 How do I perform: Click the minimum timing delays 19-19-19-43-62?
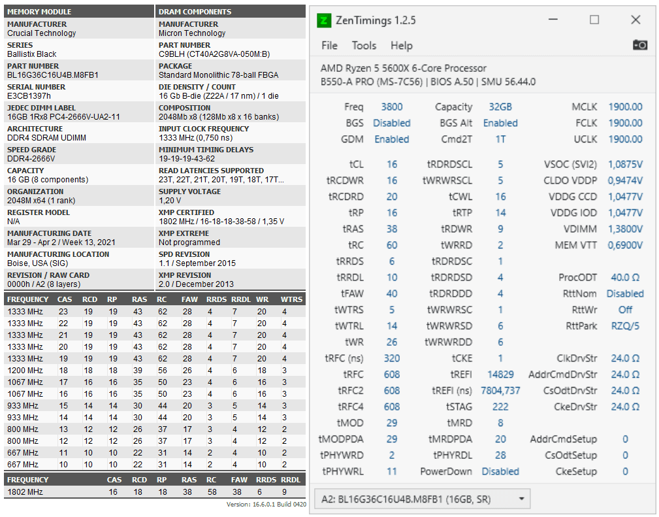click(186, 159)
